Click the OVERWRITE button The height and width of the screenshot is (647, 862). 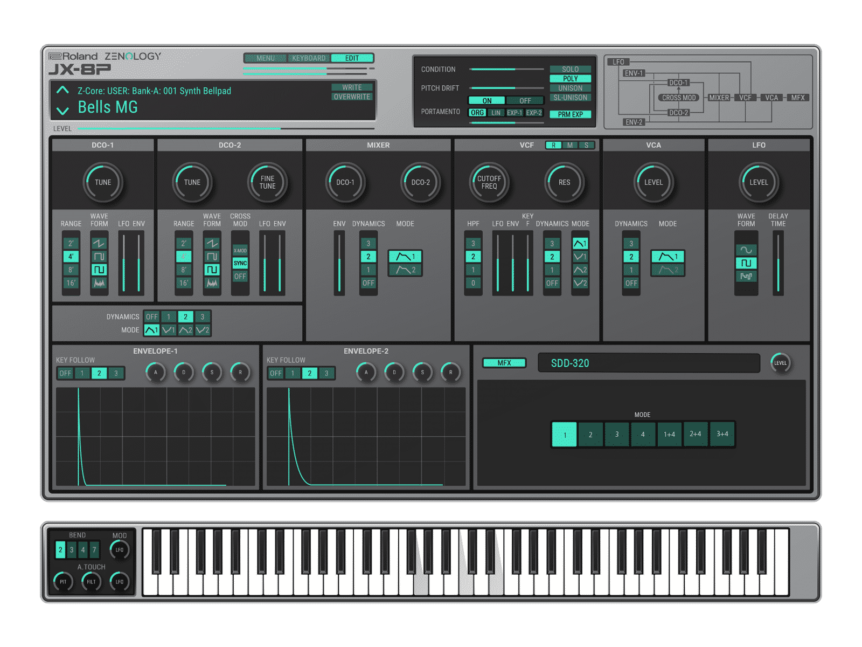[x=352, y=97]
